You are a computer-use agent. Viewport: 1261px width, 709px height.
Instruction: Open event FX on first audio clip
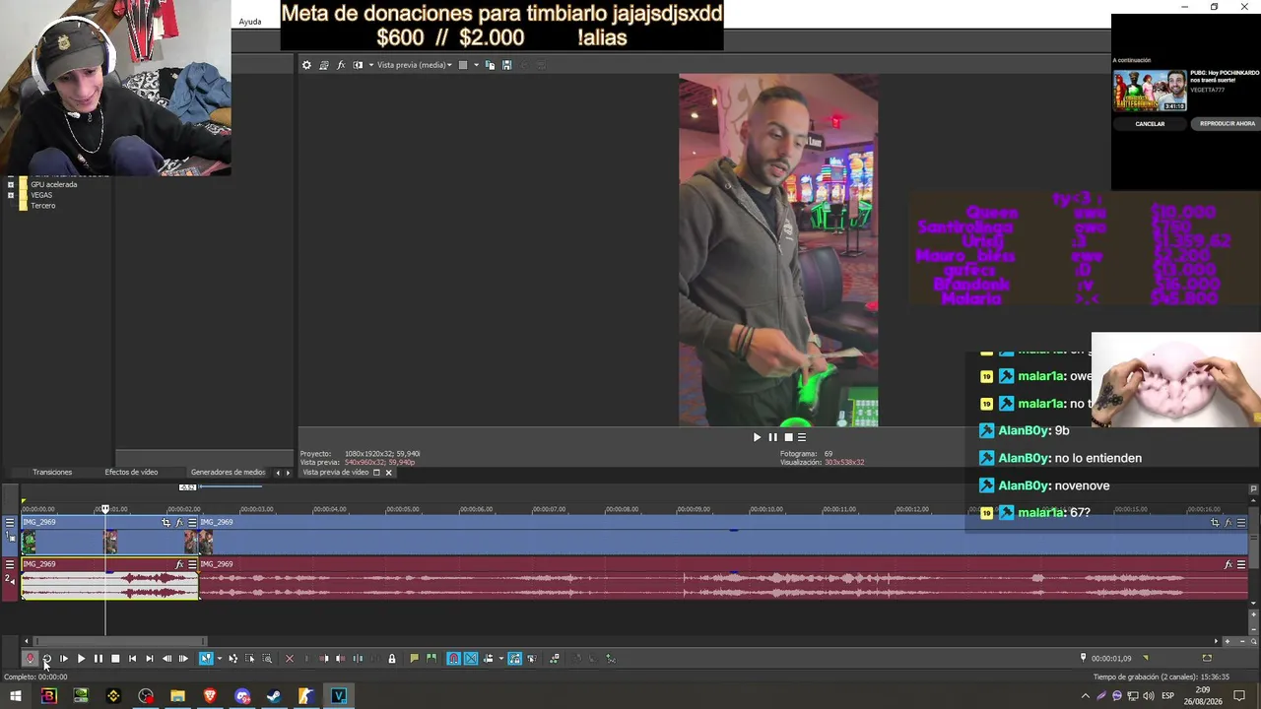pos(179,564)
